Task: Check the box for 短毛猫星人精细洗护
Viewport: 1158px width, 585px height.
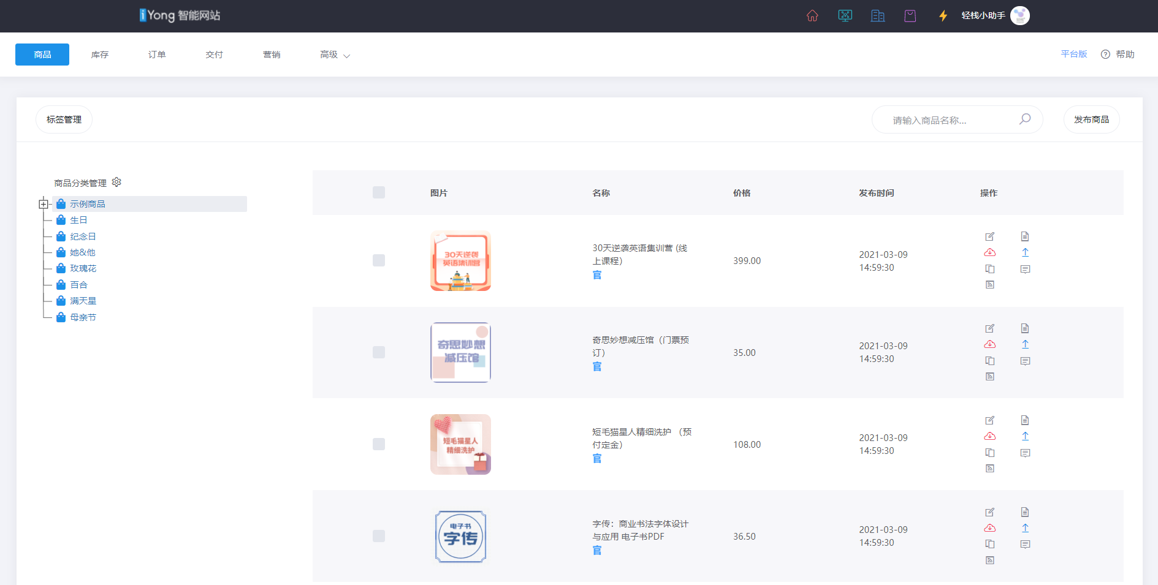Action: (x=379, y=444)
